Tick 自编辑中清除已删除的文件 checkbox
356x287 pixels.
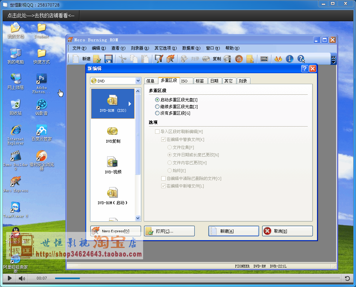[163, 178]
